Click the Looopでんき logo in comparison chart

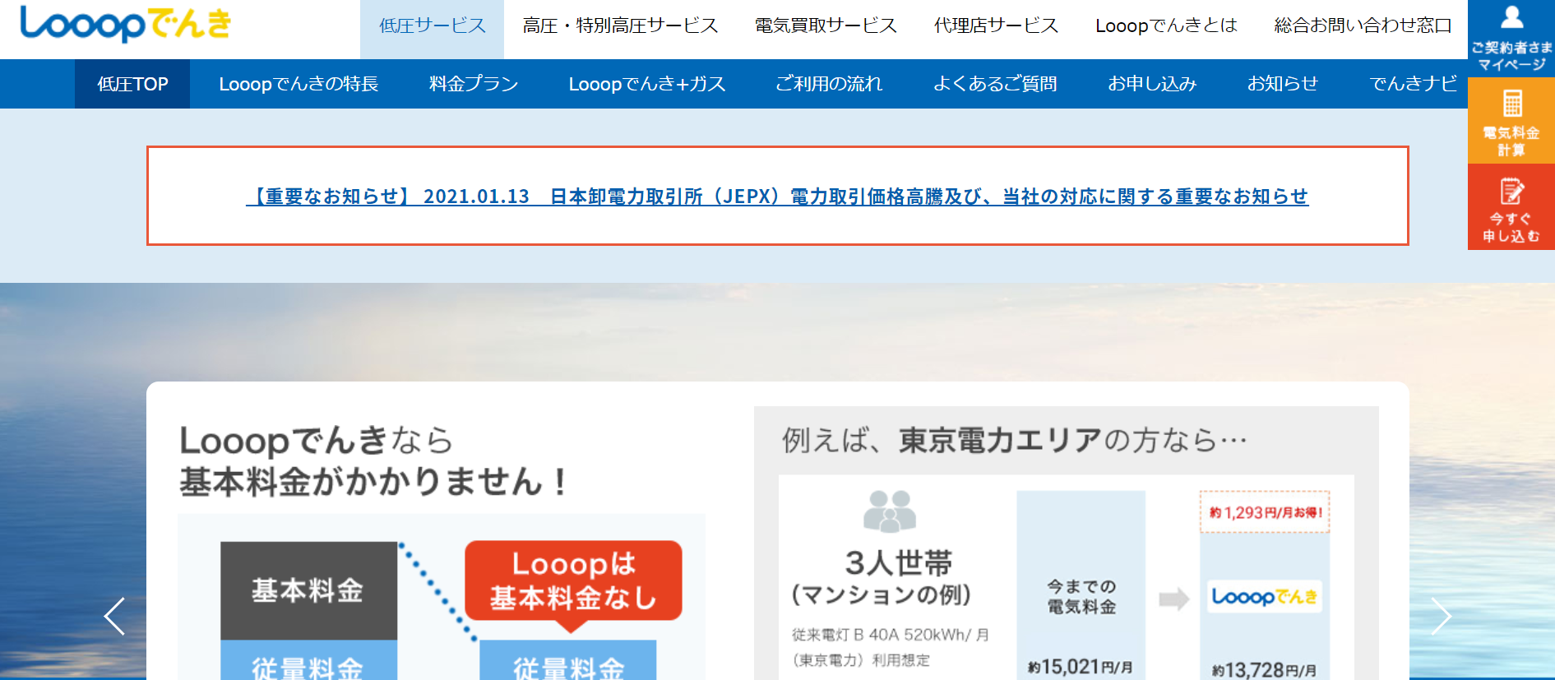tap(1264, 597)
